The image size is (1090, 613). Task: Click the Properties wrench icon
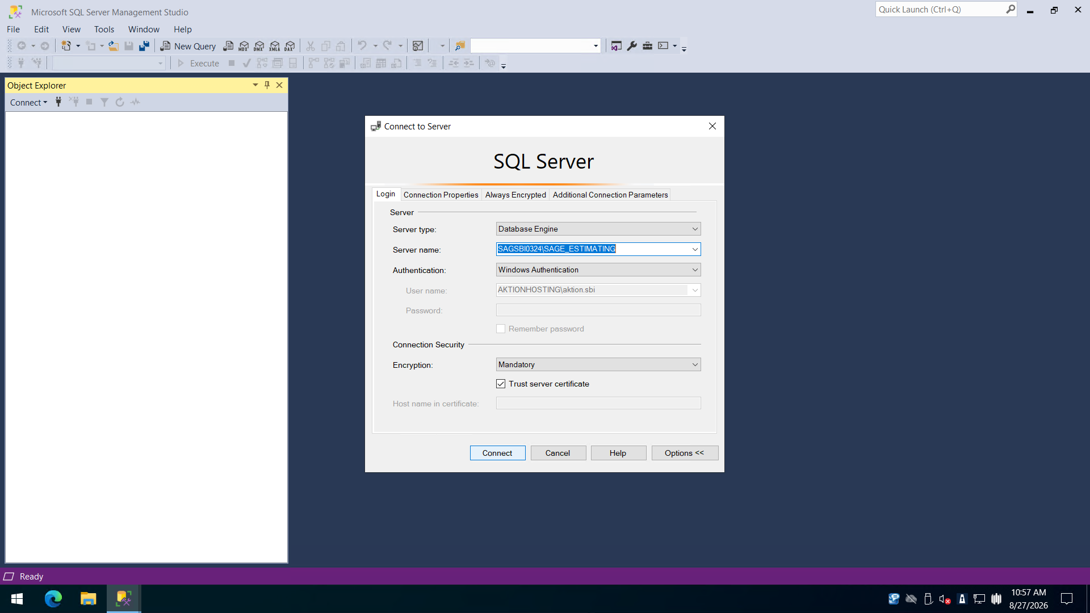click(x=632, y=46)
